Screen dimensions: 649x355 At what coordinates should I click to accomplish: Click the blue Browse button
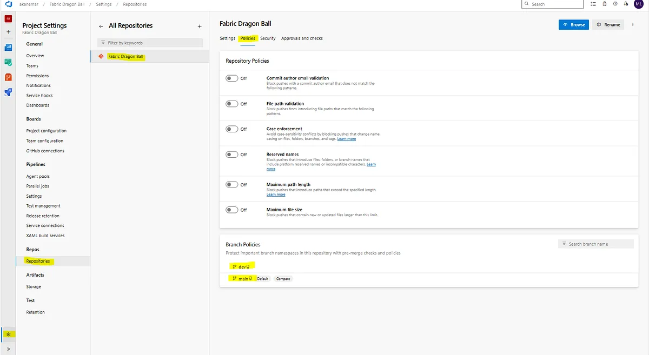[x=573, y=25]
